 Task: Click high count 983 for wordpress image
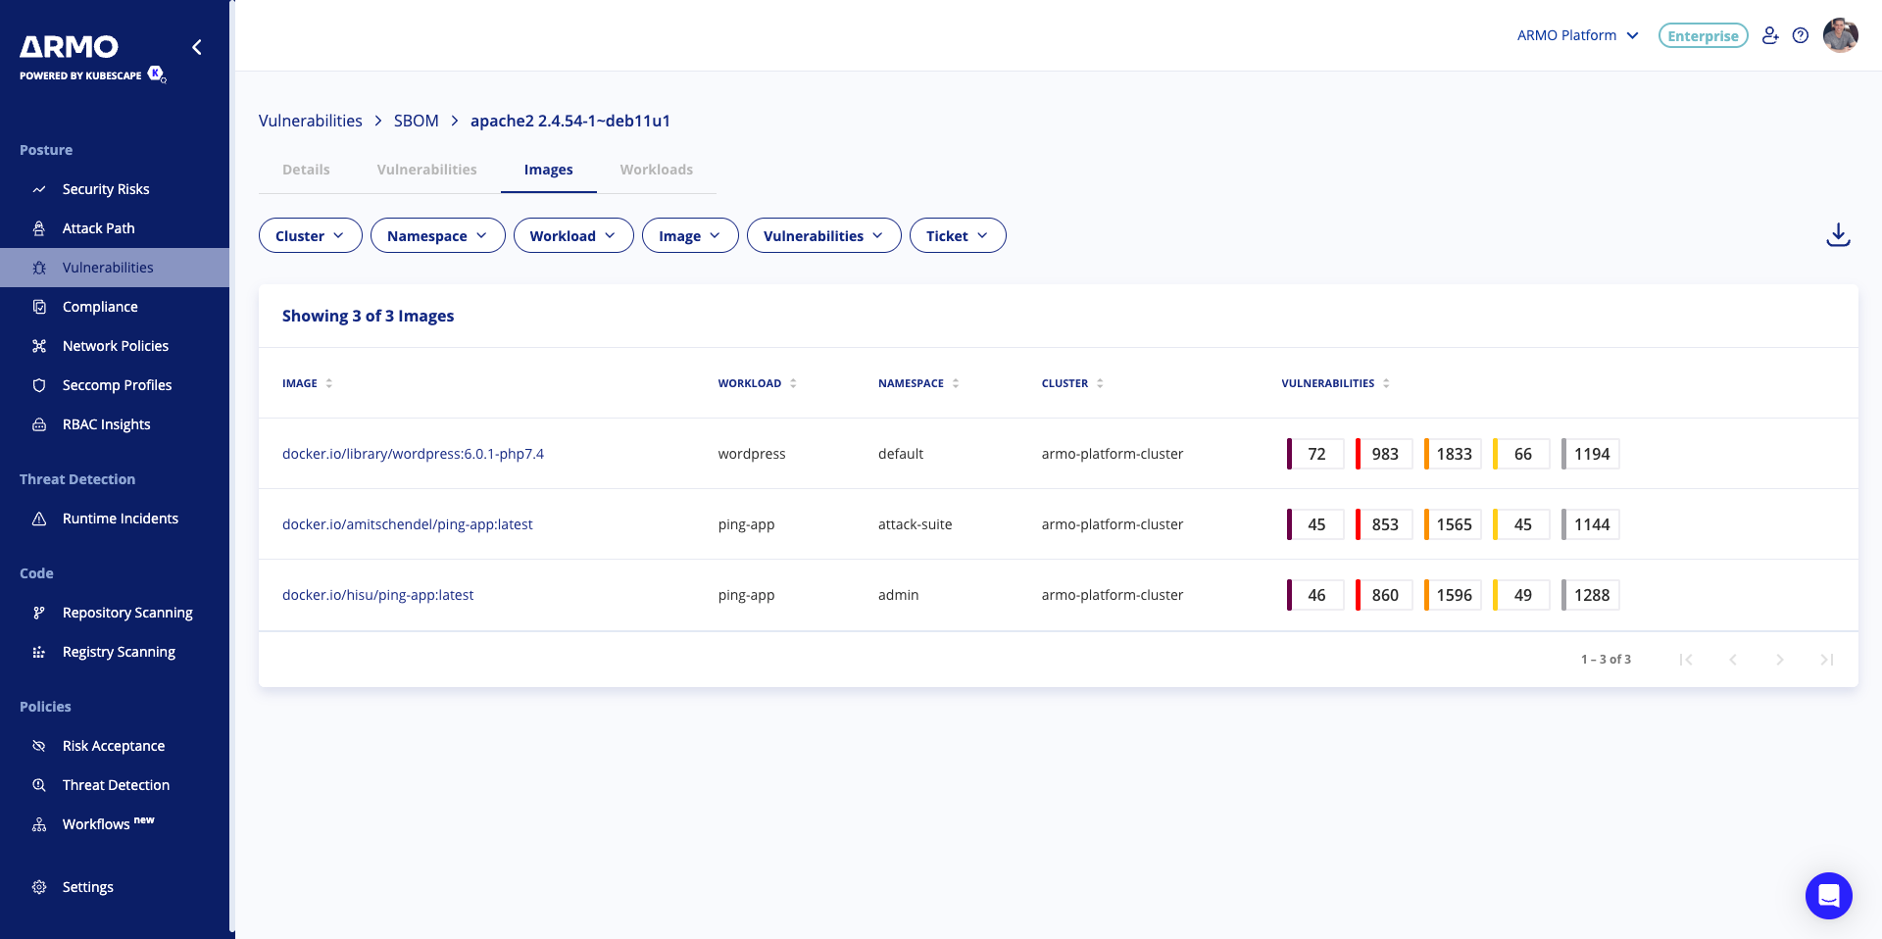point(1384,454)
